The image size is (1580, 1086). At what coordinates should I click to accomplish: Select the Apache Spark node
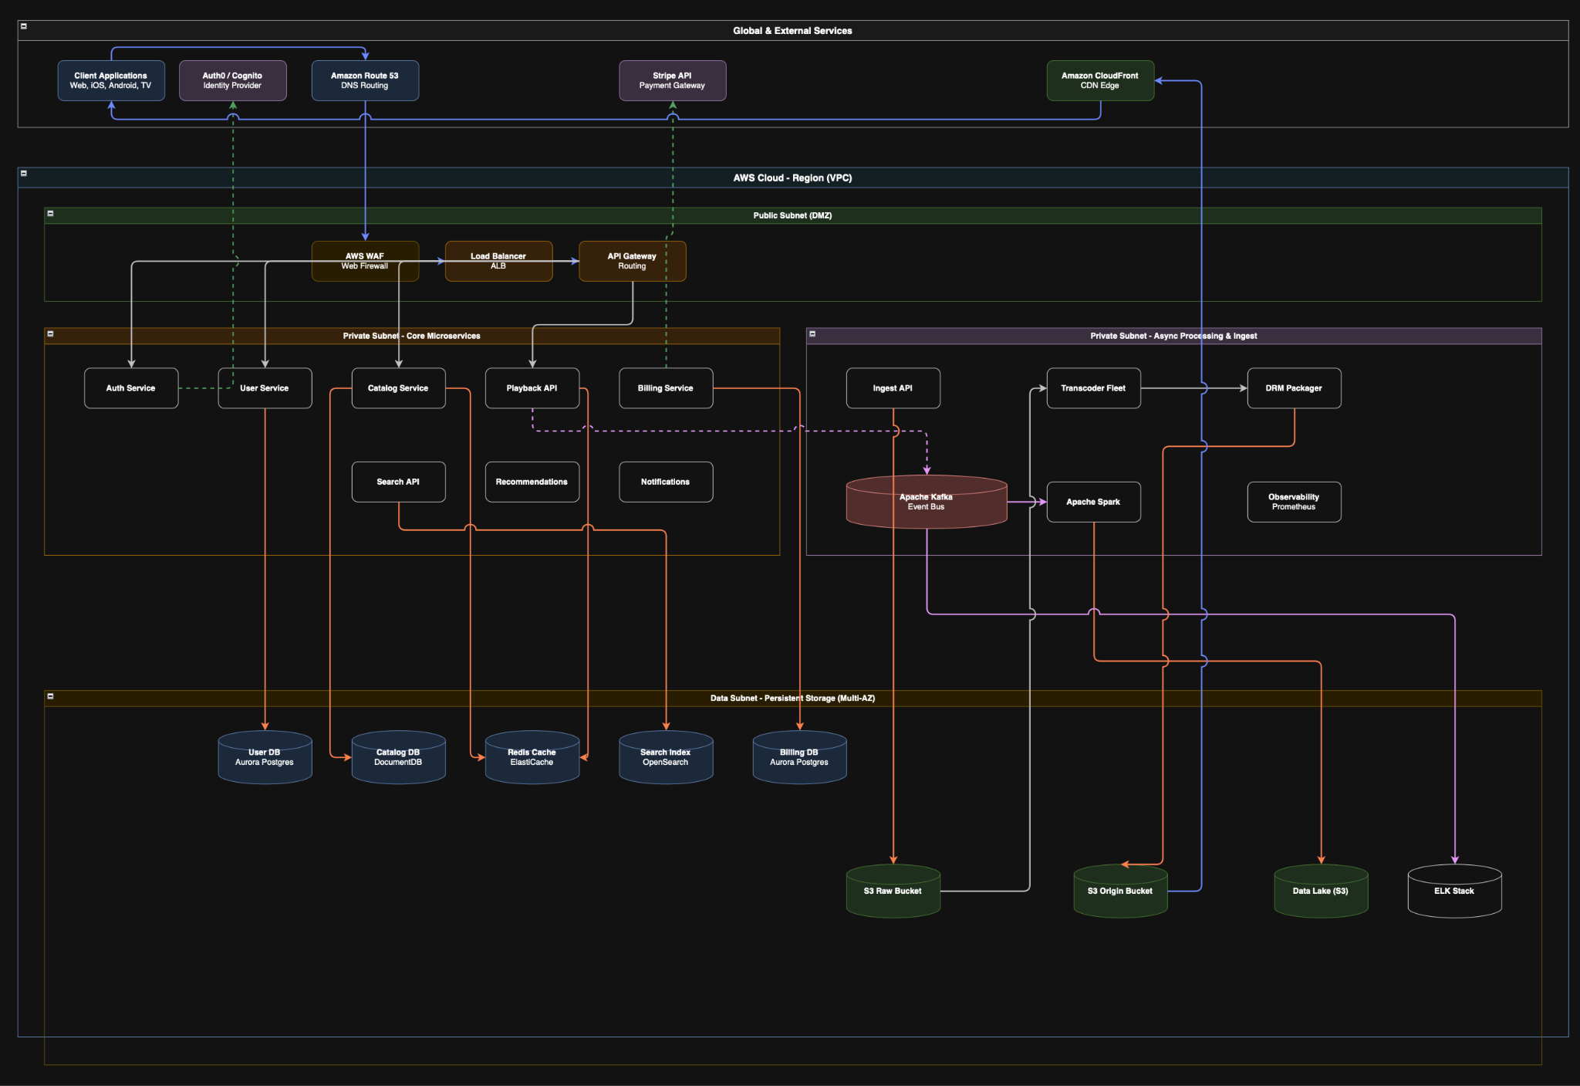point(1094,502)
